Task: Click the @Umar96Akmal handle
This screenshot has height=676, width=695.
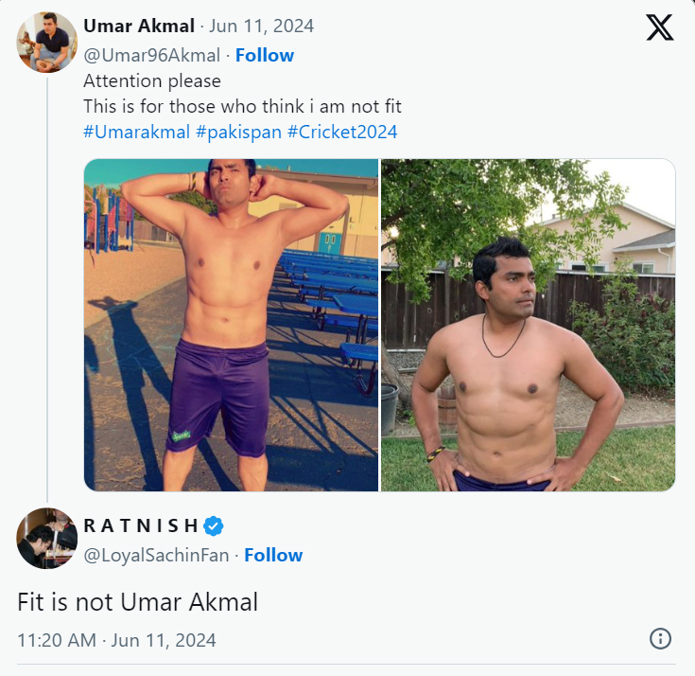Action: [x=151, y=56]
